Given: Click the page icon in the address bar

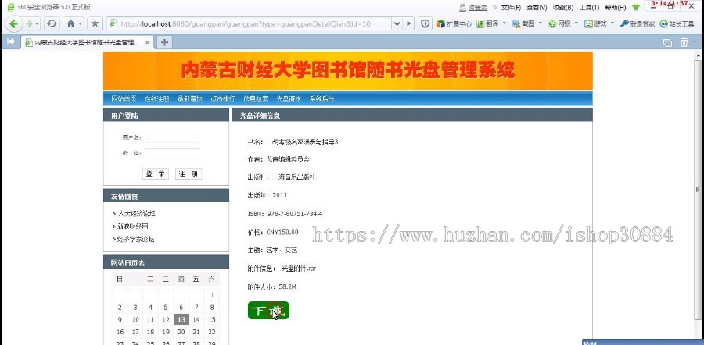Looking at the screenshot, I should pos(113,23).
